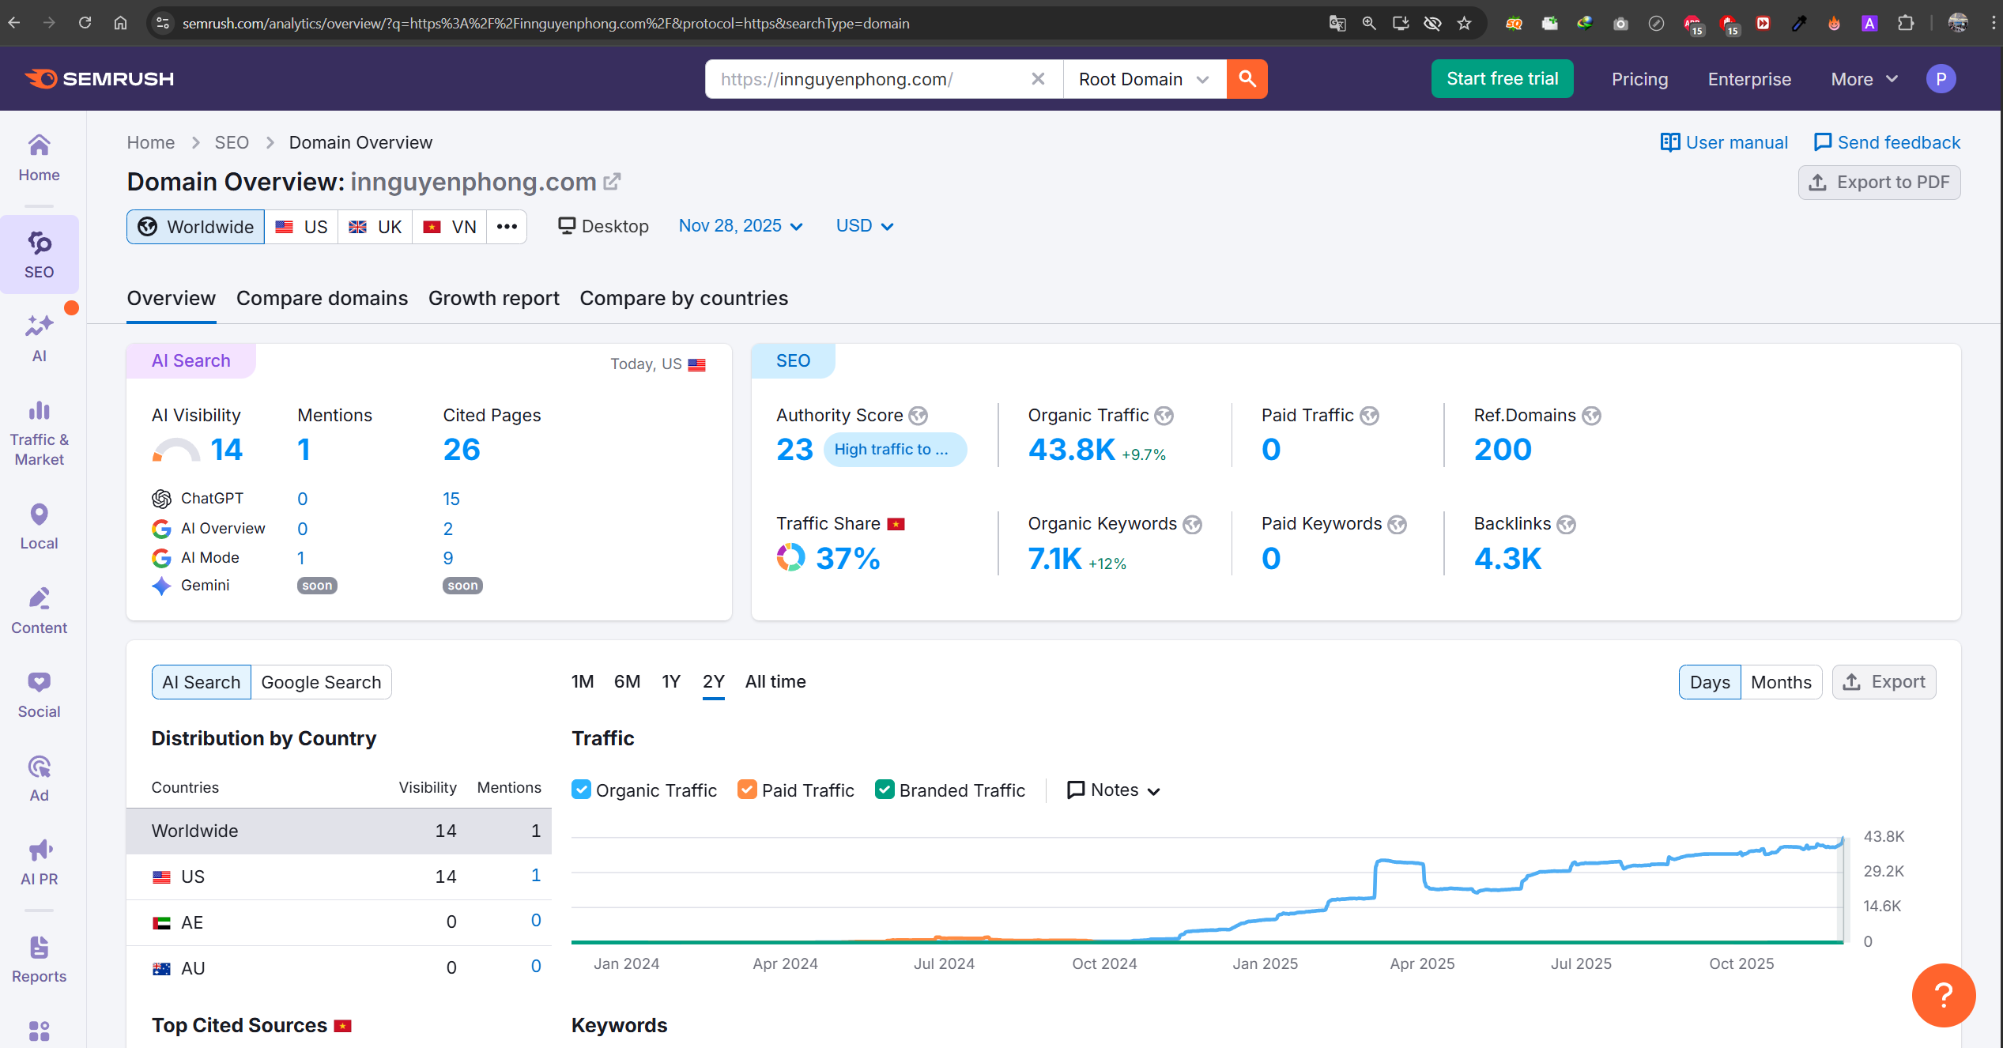Click the Export to PDF button
This screenshot has height=1048, width=2003.
pos(1879,183)
